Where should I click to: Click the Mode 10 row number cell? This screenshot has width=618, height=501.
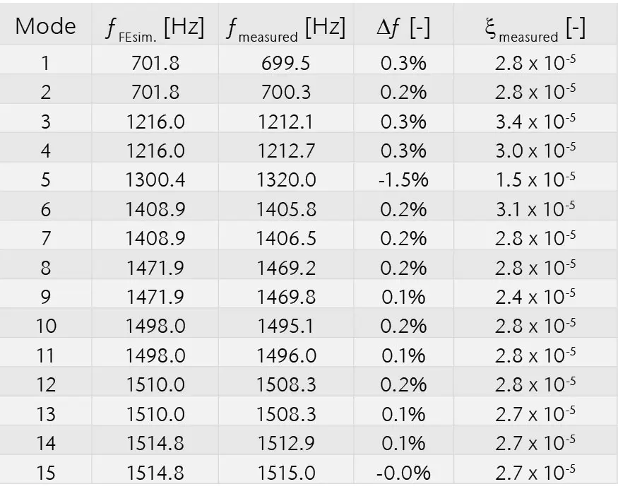pyautogui.click(x=45, y=326)
